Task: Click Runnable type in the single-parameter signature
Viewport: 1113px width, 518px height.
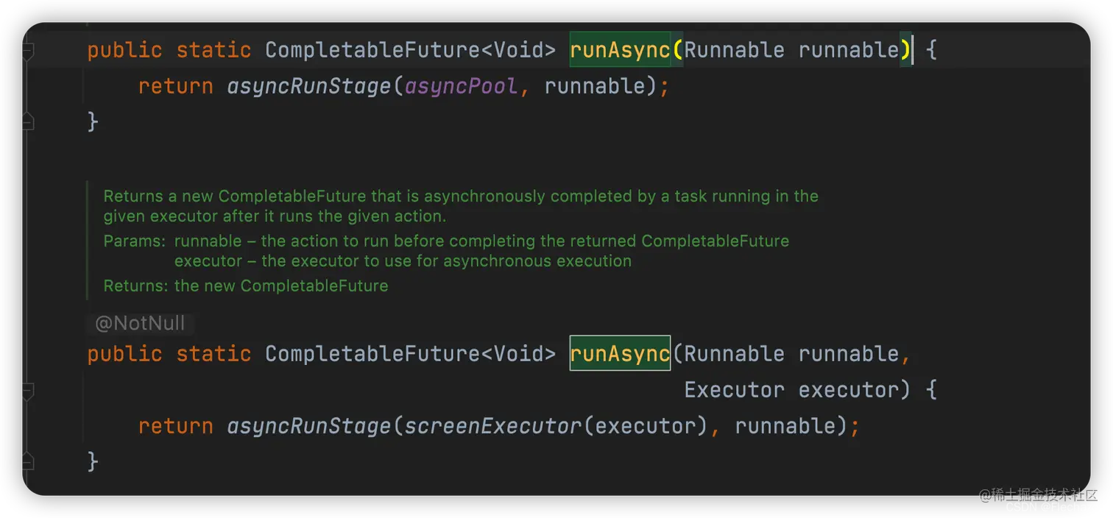Action: point(734,50)
